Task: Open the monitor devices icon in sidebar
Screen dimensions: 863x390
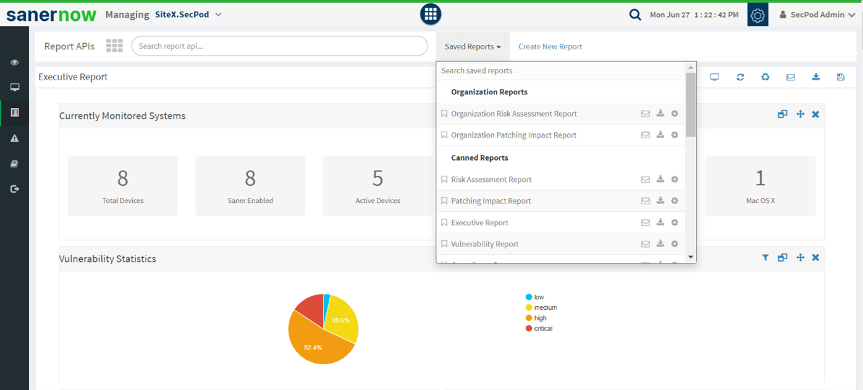Action: 15,87
